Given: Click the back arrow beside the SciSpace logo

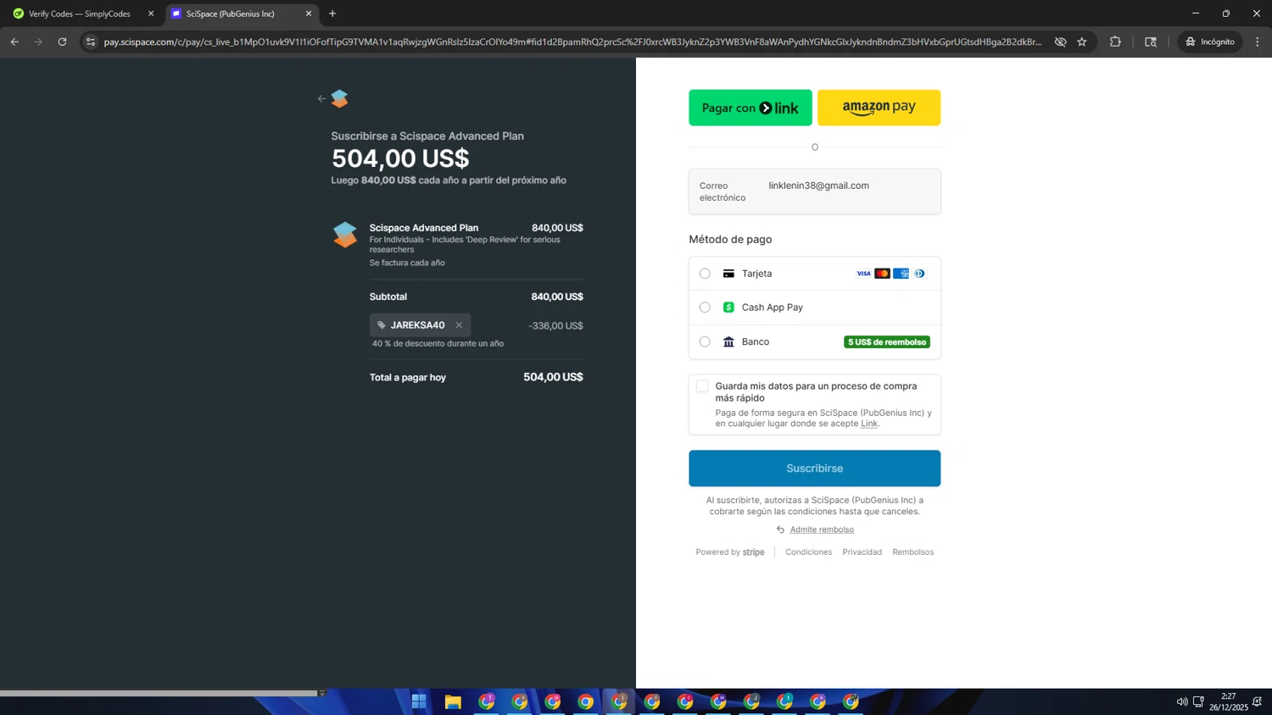Looking at the screenshot, I should point(321,99).
